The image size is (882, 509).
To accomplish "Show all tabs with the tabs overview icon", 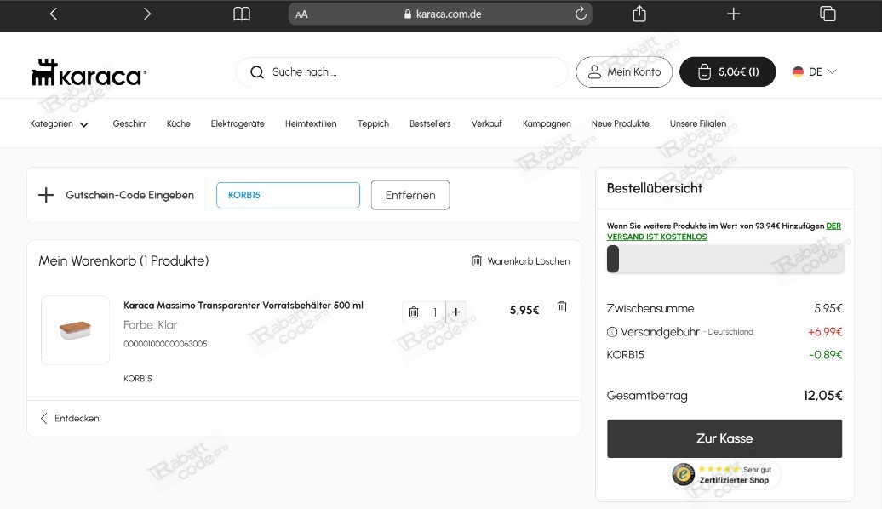I will (x=828, y=14).
